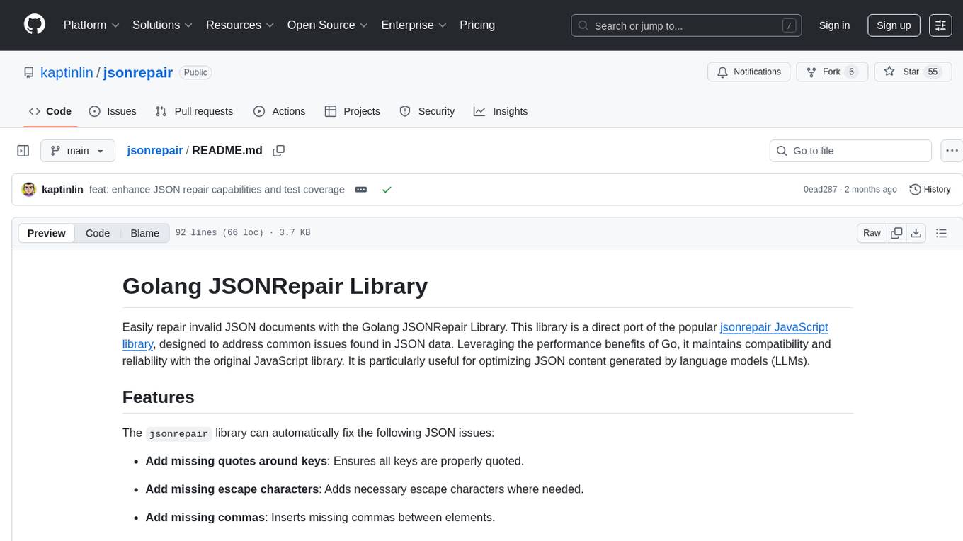The image size is (963, 541).
Task: Open Notifications for this repository
Action: tap(749, 72)
